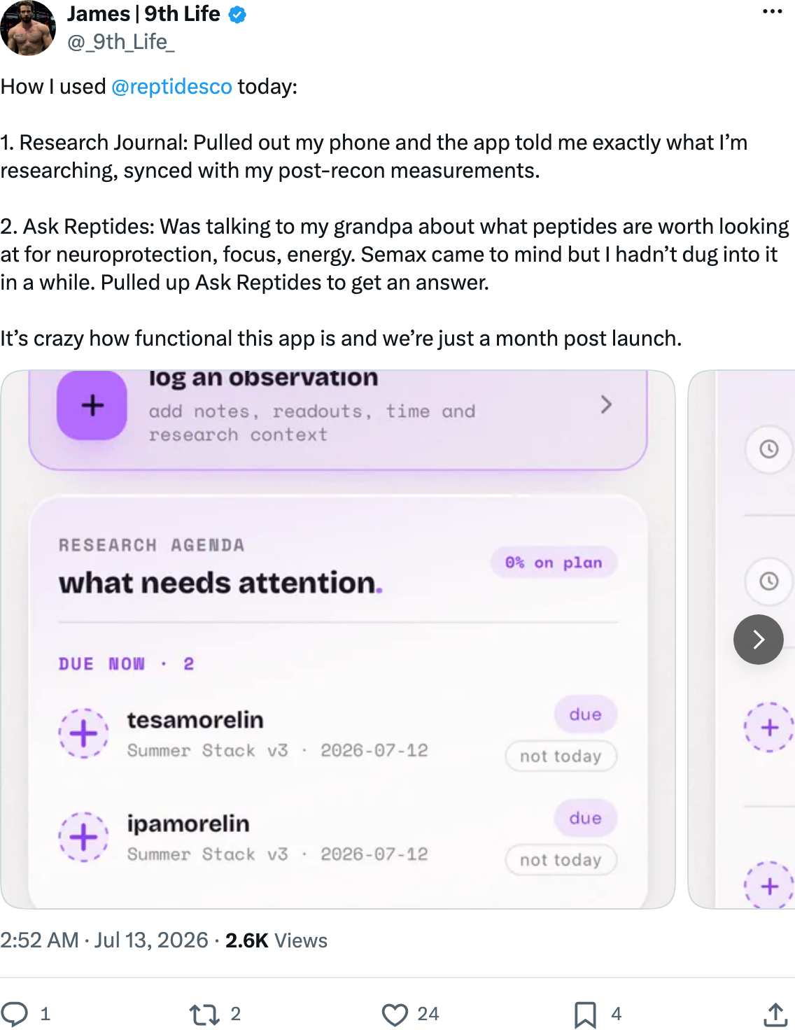Open the three-dot more options menu
795x1030 pixels.
pyautogui.click(x=772, y=11)
